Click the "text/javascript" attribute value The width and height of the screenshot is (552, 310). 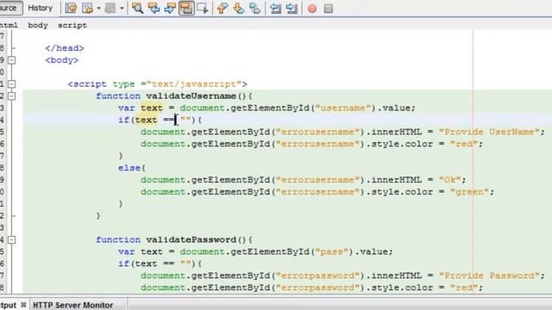[193, 84]
